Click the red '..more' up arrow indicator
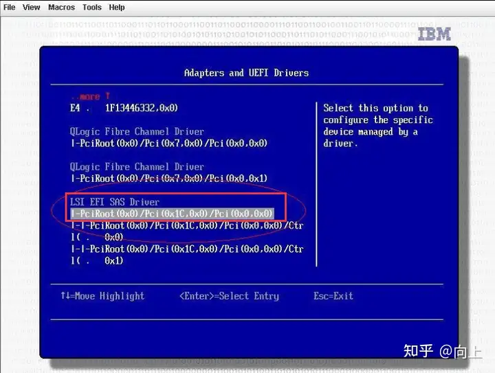 pos(90,96)
